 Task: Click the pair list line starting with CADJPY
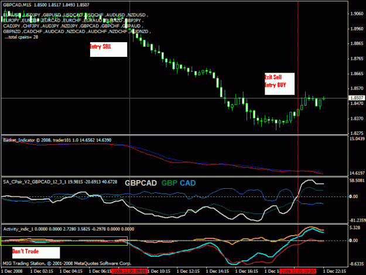click(x=73, y=26)
